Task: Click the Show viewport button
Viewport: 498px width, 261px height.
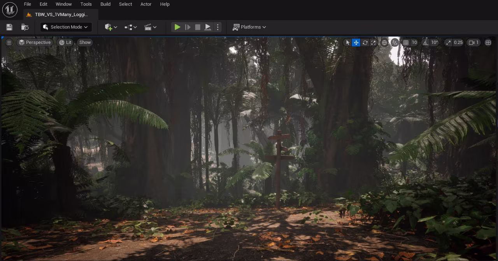Action: point(85,43)
